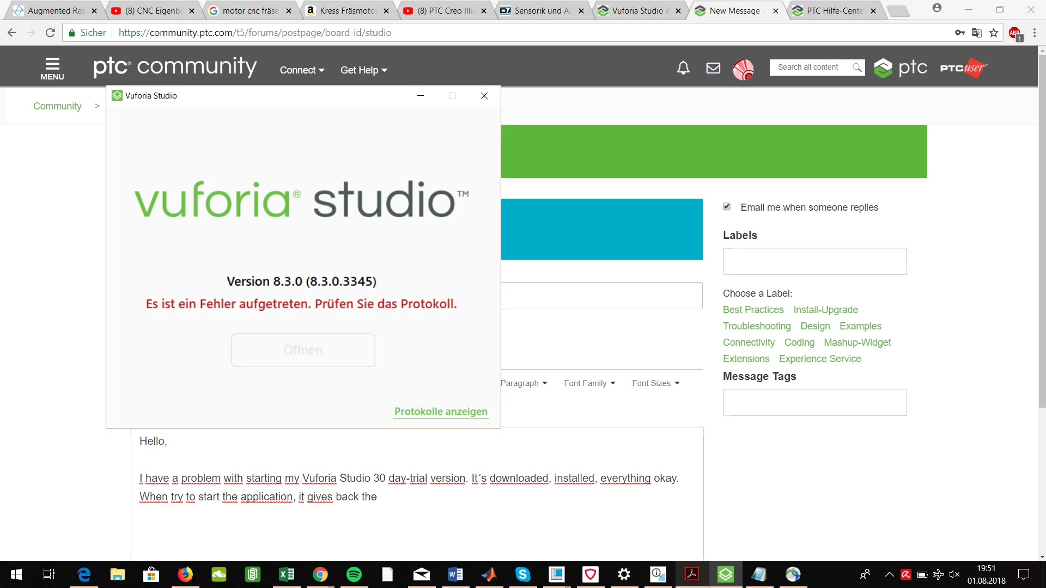Expand the Connect dropdown menu
1046x588 pixels.
(302, 70)
